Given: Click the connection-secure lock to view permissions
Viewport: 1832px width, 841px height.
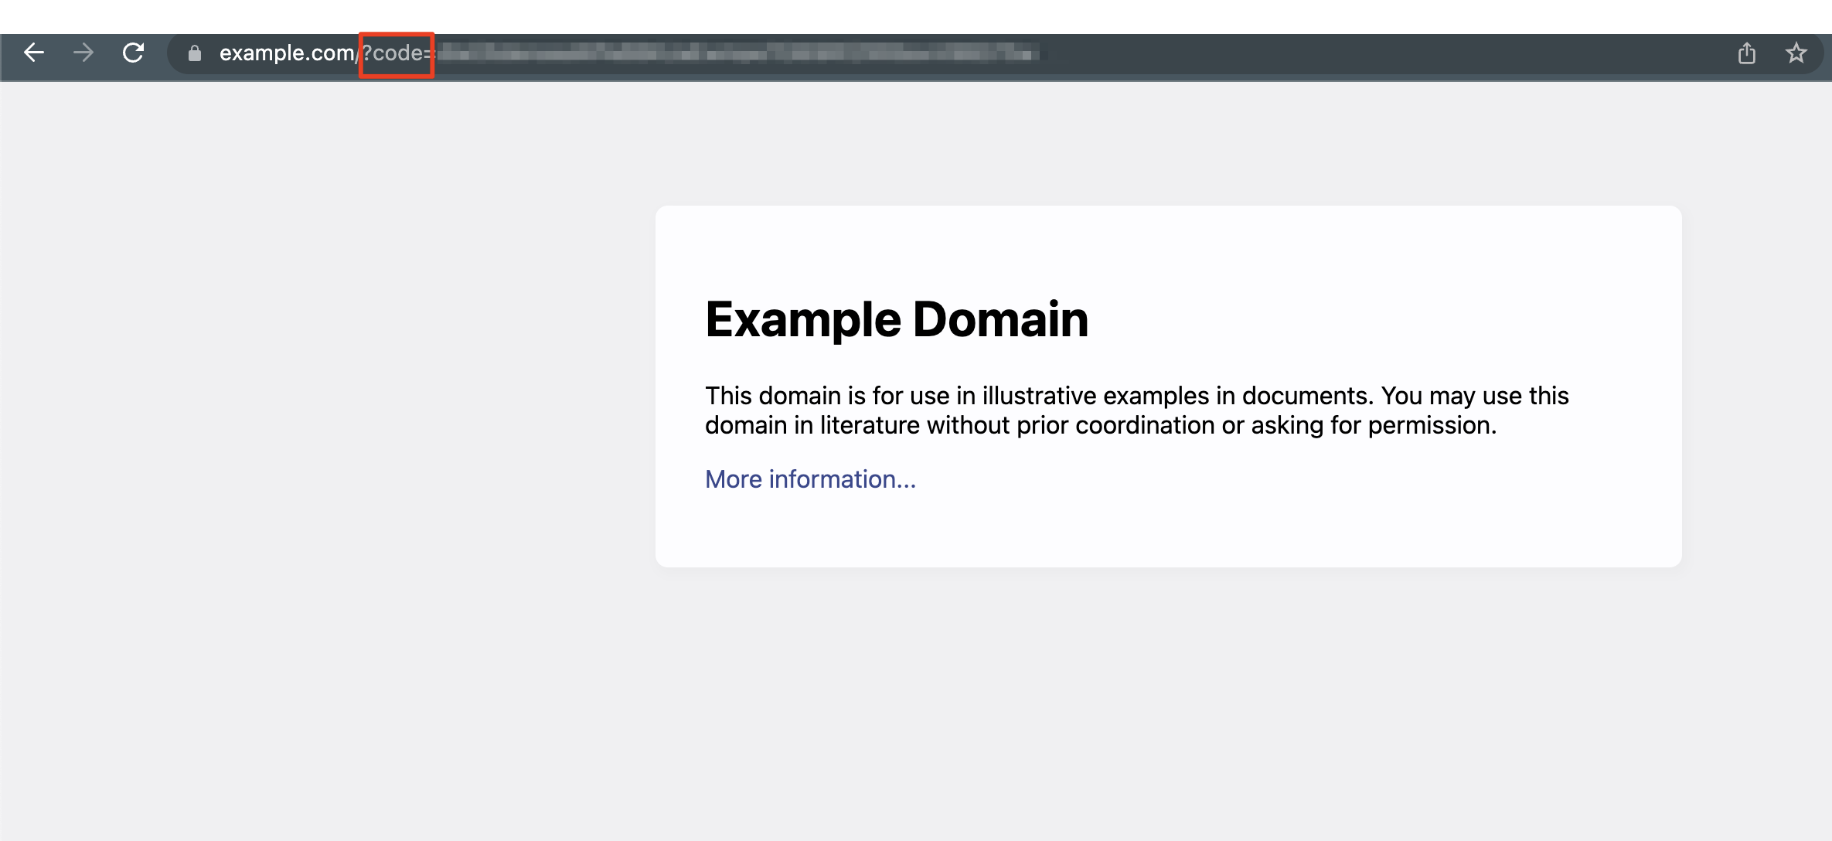Looking at the screenshot, I should [x=194, y=54].
